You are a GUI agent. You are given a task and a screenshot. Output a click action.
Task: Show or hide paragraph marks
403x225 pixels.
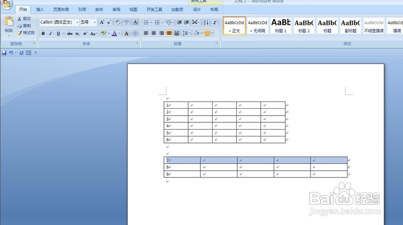[x=215, y=23]
